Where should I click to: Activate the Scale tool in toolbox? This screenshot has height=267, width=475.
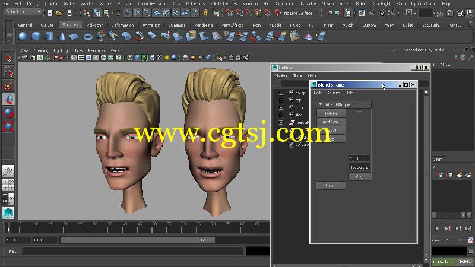(x=8, y=126)
